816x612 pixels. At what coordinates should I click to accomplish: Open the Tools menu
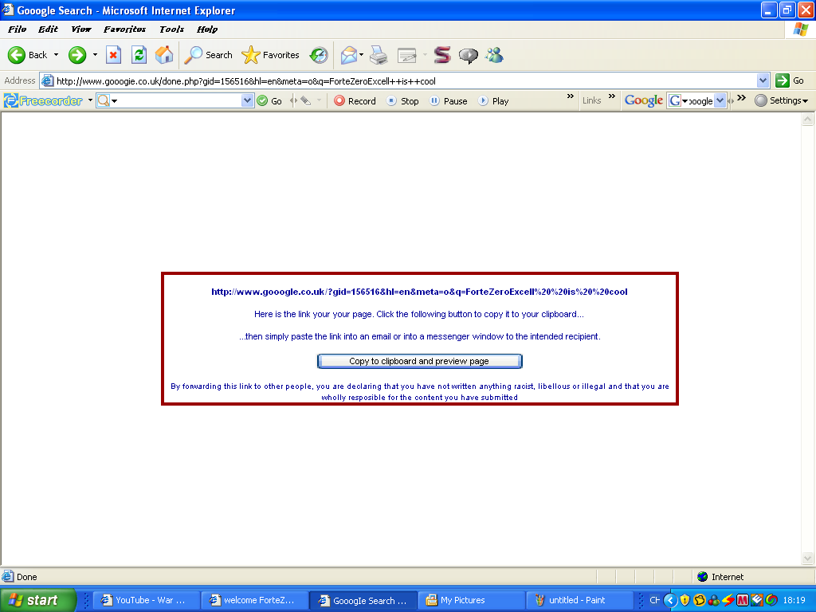pyautogui.click(x=172, y=29)
